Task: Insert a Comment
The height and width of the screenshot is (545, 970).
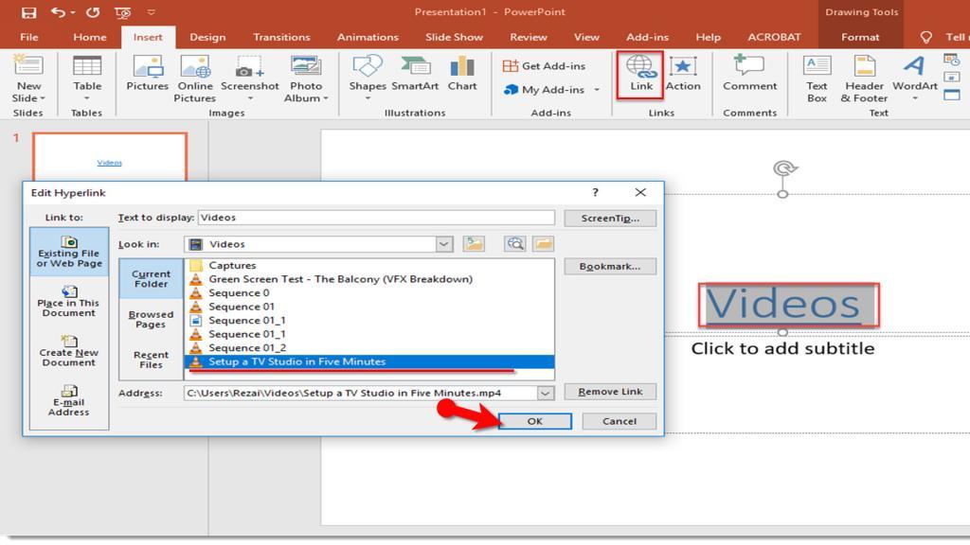Action: point(749,76)
